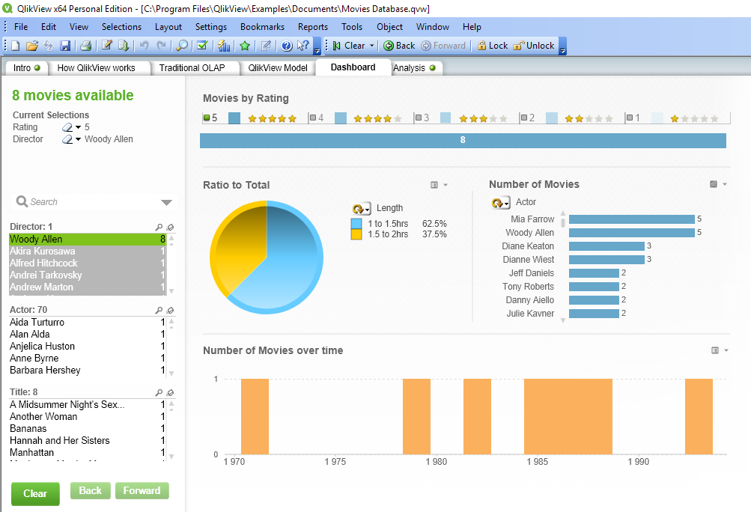Cycle the Actor dimension in Number of Movies
Viewport: 751px width, 512px height.
[x=500, y=203]
